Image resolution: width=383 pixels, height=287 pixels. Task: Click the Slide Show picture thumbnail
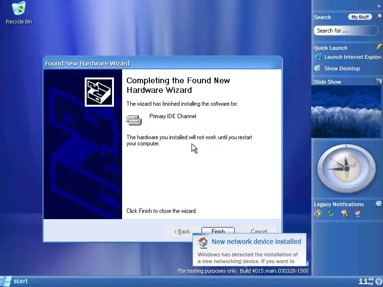click(346, 111)
